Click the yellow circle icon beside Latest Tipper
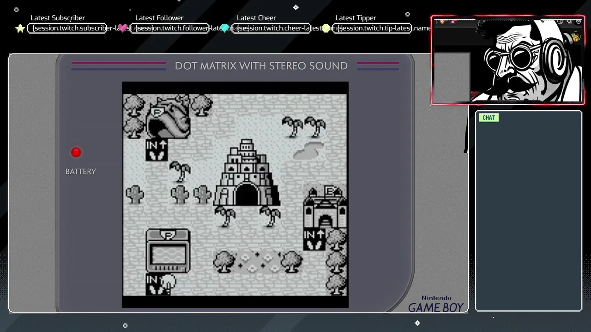Screen dimensions: 591x332 click(326, 29)
